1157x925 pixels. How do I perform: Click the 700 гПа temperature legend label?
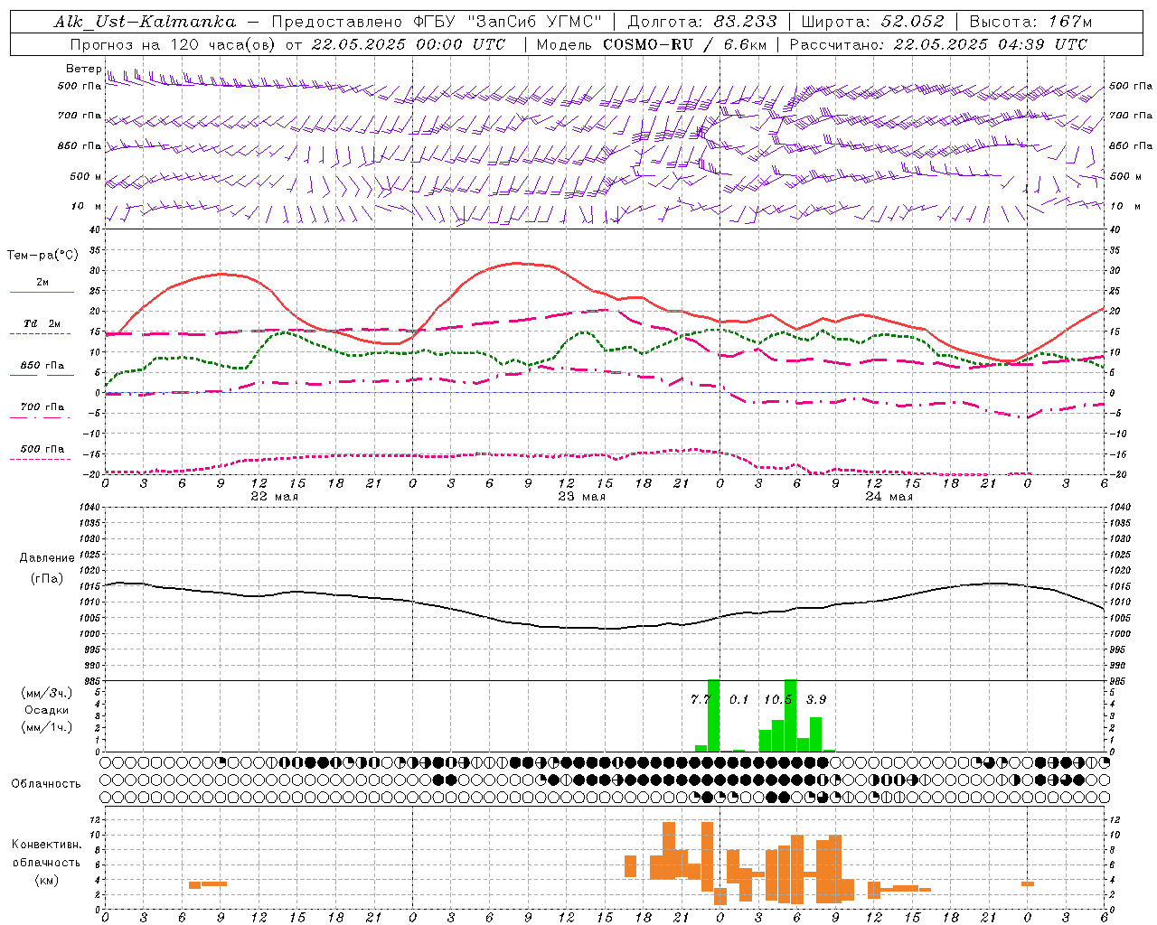coord(42,407)
